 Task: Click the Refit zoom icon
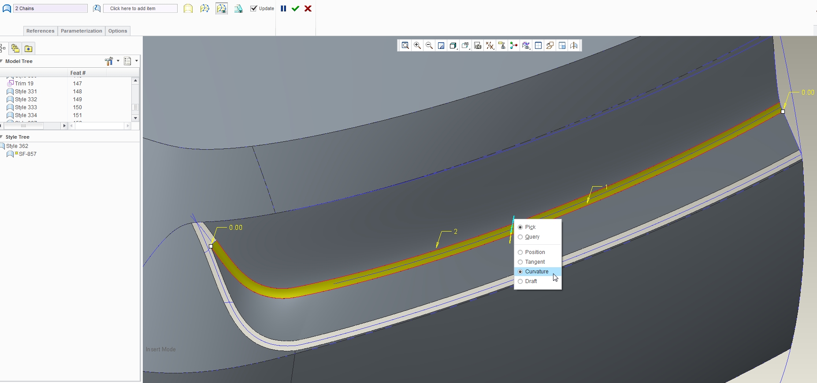(405, 45)
